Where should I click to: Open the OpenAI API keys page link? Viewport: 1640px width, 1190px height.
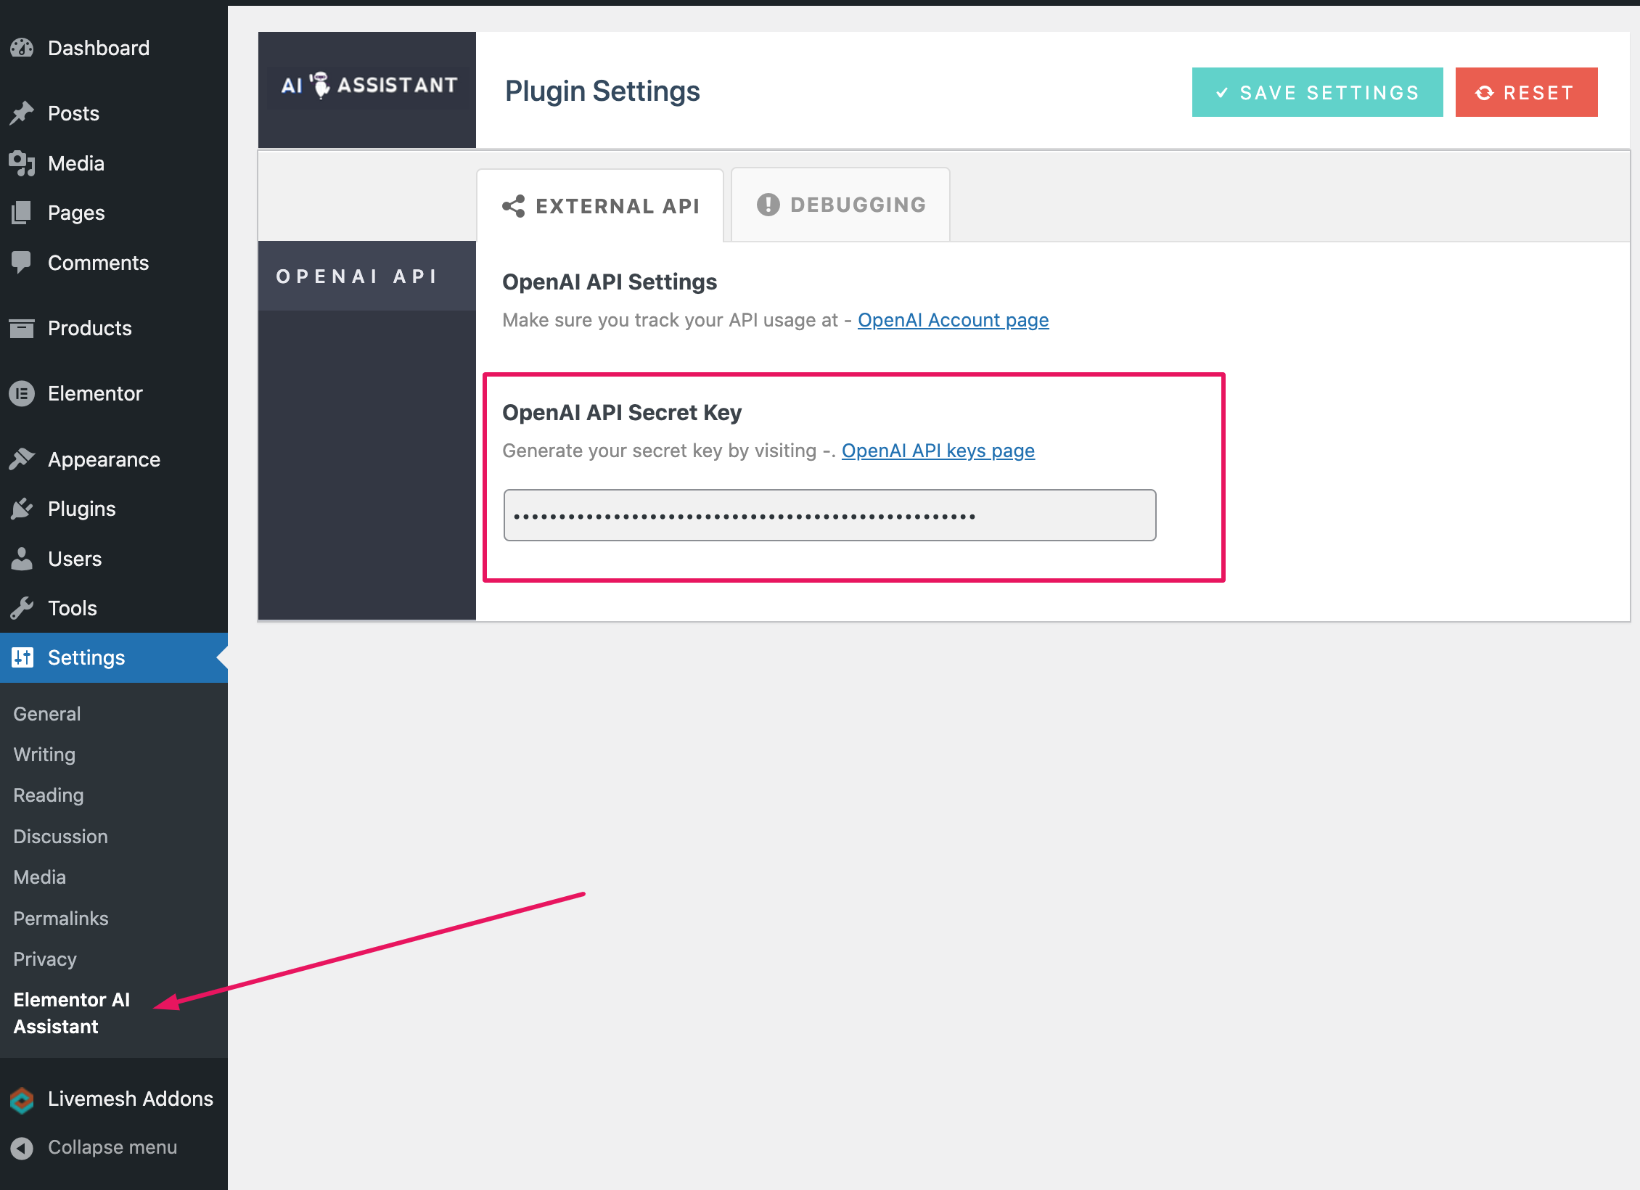point(940,449)
